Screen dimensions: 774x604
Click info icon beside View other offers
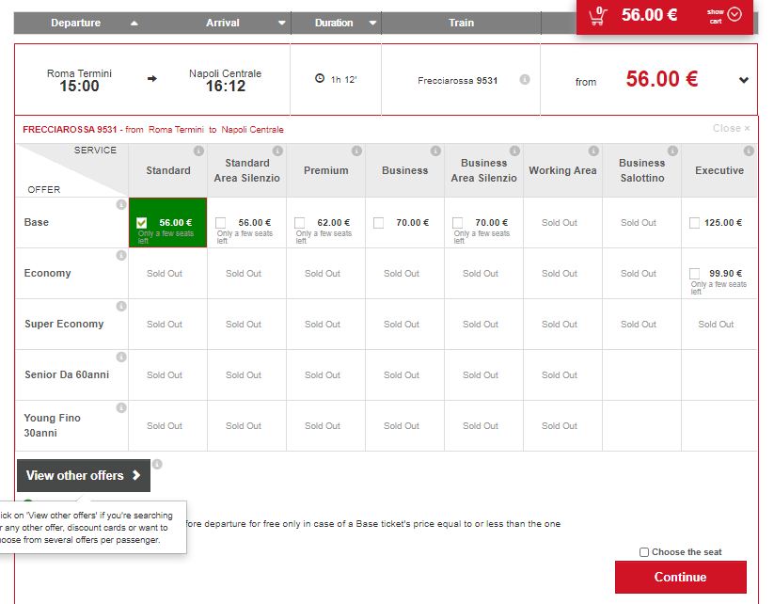157,464
